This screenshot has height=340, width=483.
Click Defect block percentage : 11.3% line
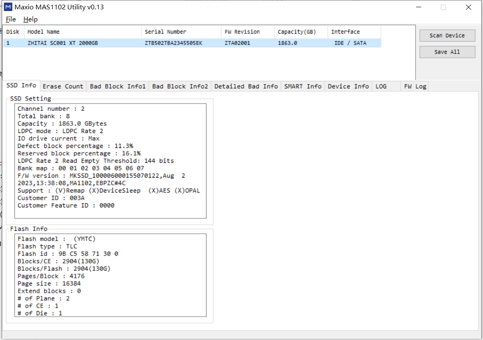pos(75,146)
